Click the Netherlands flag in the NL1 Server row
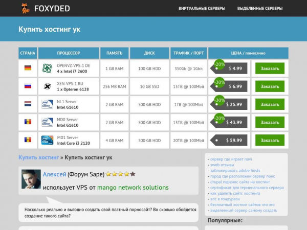307x230 pixels. (x=28, y=104)
